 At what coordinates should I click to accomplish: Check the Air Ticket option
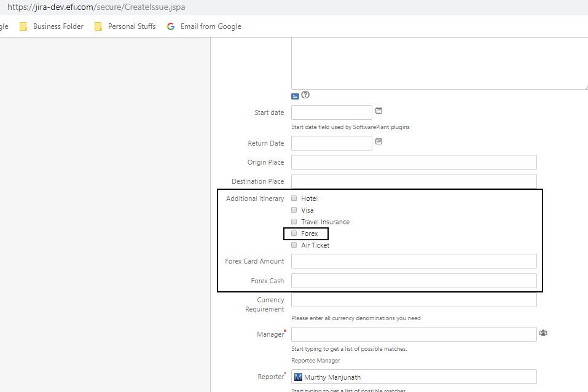(294, 245)
